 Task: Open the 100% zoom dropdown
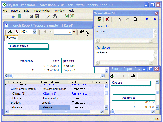click(x=34, y=32)
